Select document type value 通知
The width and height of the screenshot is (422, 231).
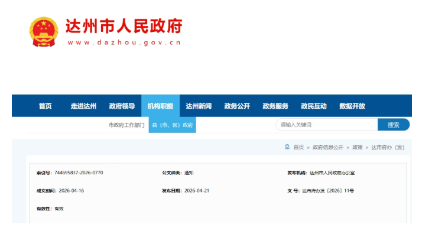pos(189,173)
